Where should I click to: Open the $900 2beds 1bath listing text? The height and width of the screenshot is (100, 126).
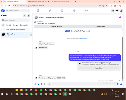pos(46,23)
